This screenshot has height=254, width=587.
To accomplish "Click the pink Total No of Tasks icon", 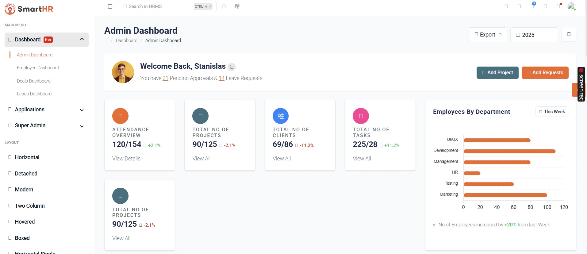I will coord(361,116).
